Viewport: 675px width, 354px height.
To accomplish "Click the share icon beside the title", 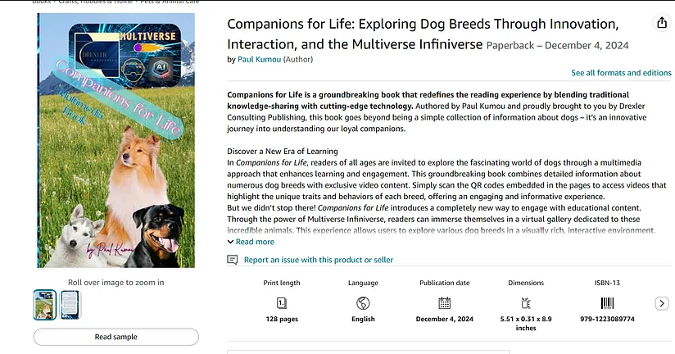I will click(x=661, y=24).
